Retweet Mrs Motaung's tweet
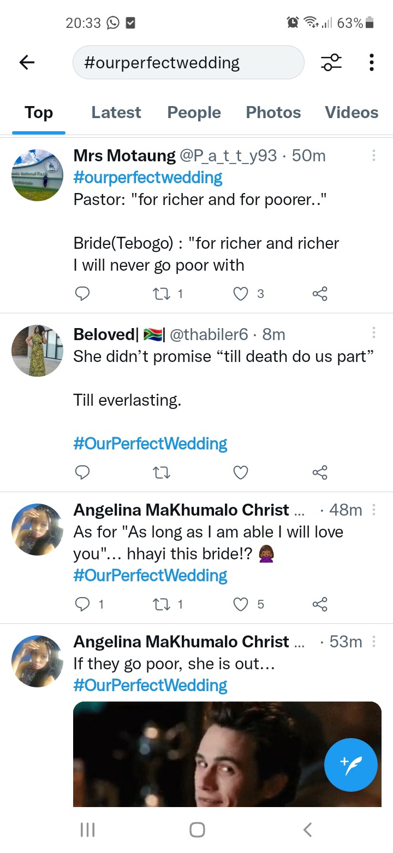The image size is (393, 853). (x=161, y=294)
